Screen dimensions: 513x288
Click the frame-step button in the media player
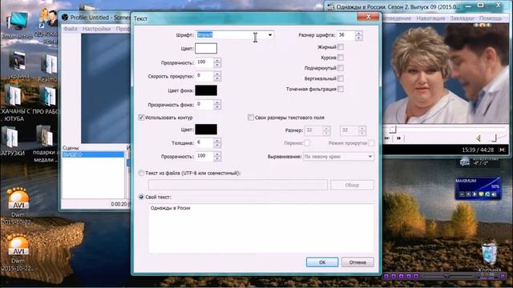398,138
